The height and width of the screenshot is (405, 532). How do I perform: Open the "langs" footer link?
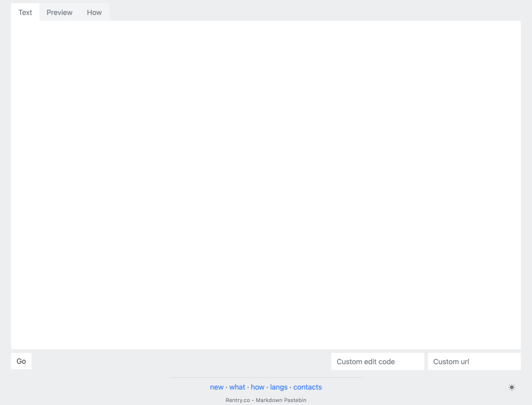point(278,387)
